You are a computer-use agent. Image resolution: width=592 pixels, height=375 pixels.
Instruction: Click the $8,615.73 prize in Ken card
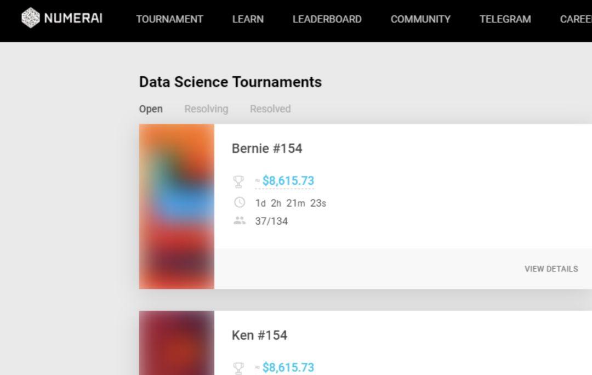coord(288,367)
